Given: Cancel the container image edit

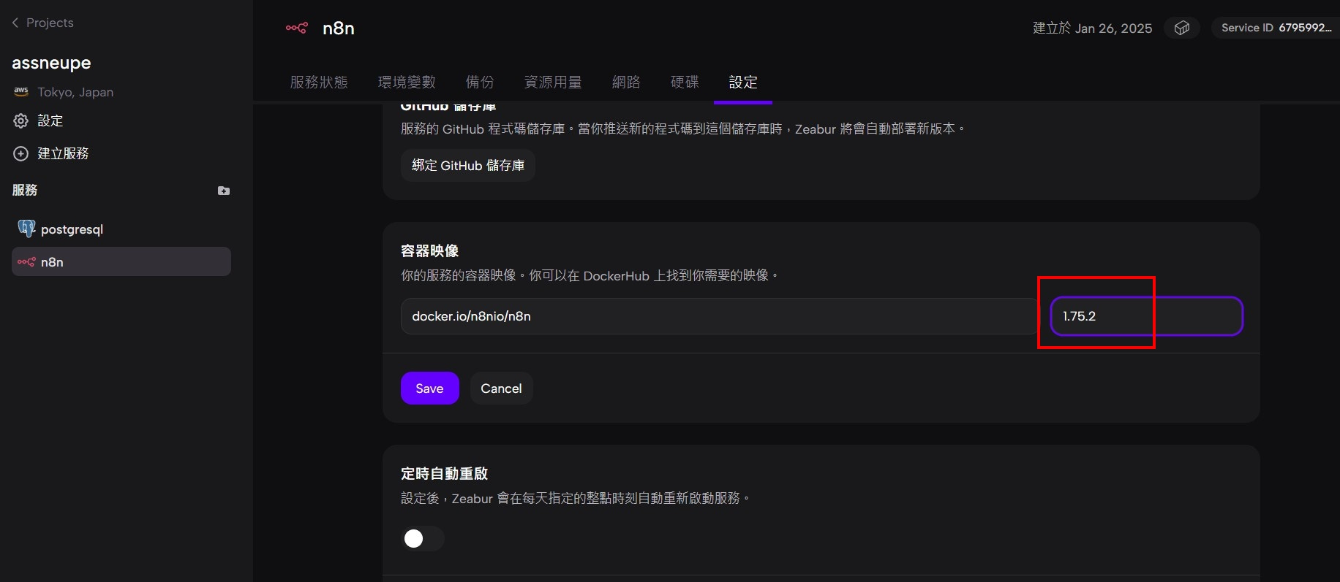Looking at the screenshot, I should (501, 388).
